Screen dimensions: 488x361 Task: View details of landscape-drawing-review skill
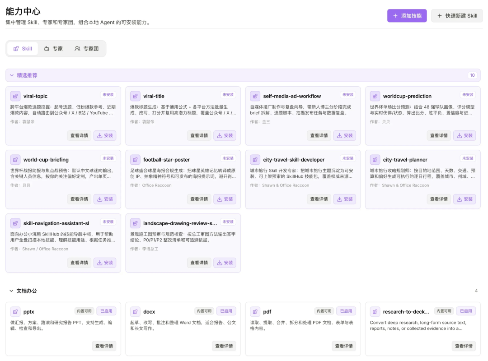coord(199,263)
